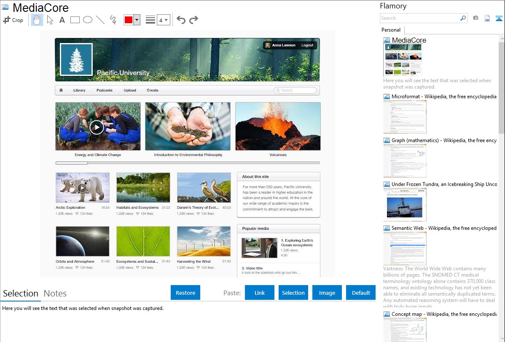Click the Habitats and Ecosystems thumbnail
Viewport: 505px width, 342px height.
143,188
